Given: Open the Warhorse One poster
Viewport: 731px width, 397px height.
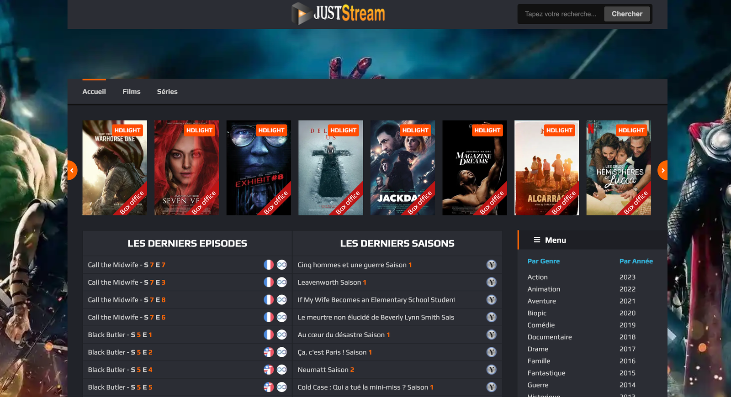Looking at the screenshot, I should 115,168.
